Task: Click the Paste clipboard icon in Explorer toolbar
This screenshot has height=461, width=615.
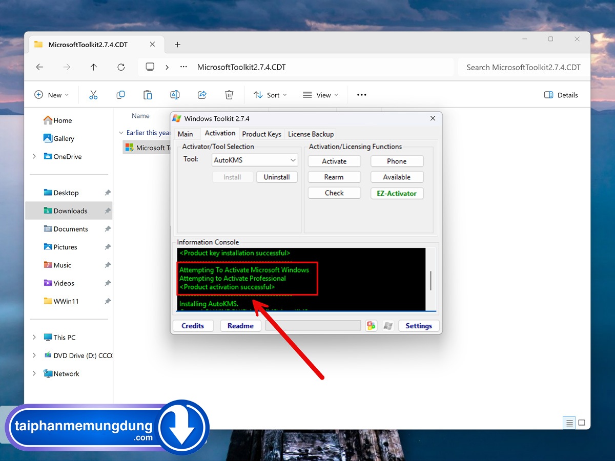Action: [148, 95]
